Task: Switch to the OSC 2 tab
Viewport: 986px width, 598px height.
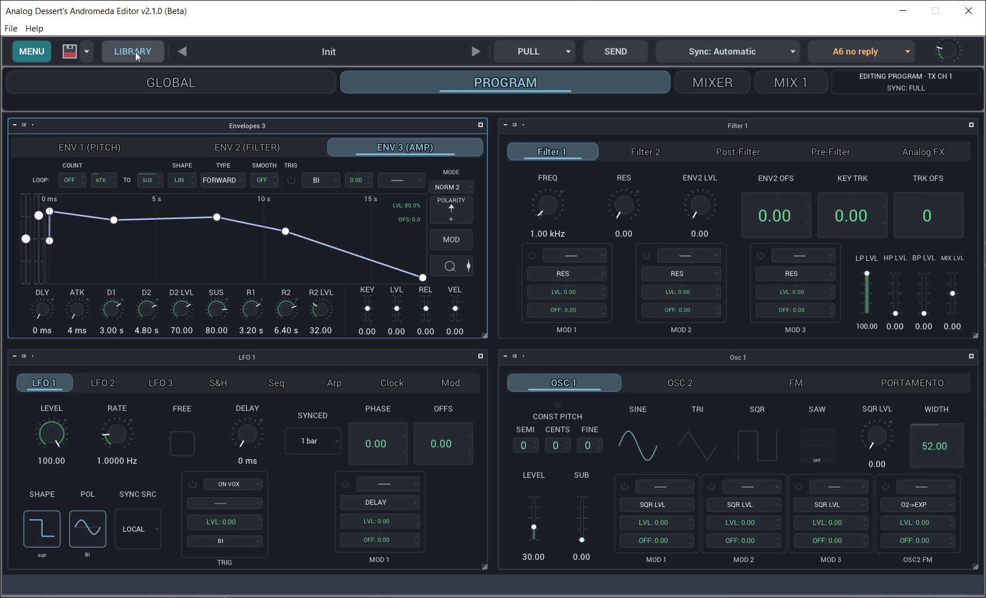Action: 680,383
